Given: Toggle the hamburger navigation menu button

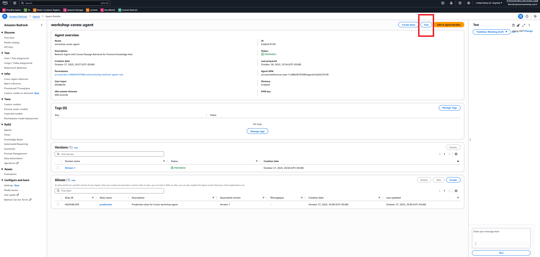Looking at the screenshot, I should pos(5,16).
